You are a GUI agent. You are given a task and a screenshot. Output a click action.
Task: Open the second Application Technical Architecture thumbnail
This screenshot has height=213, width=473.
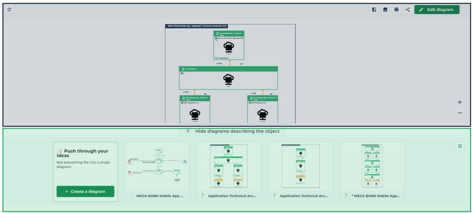coord(300,167)
